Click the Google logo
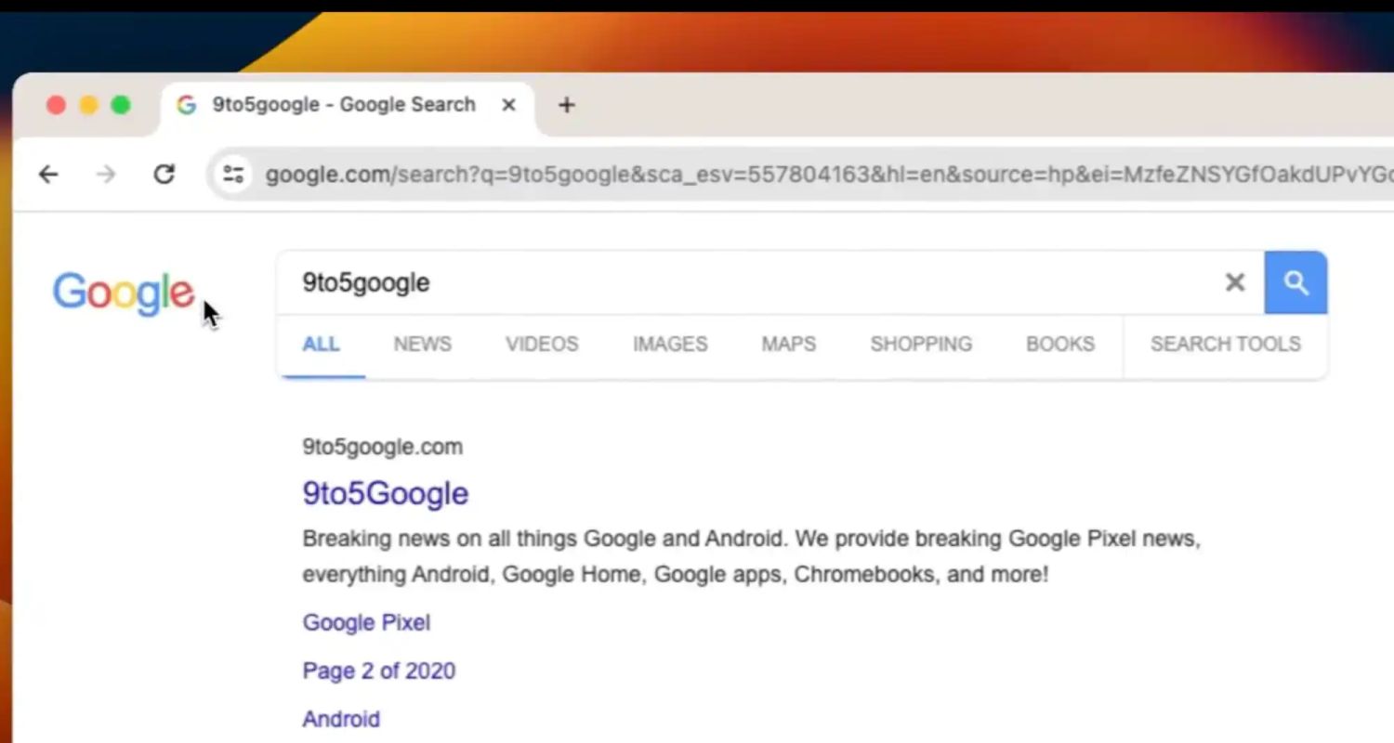Viewport: 1394px width, 743px height. [x=123, y=293]
